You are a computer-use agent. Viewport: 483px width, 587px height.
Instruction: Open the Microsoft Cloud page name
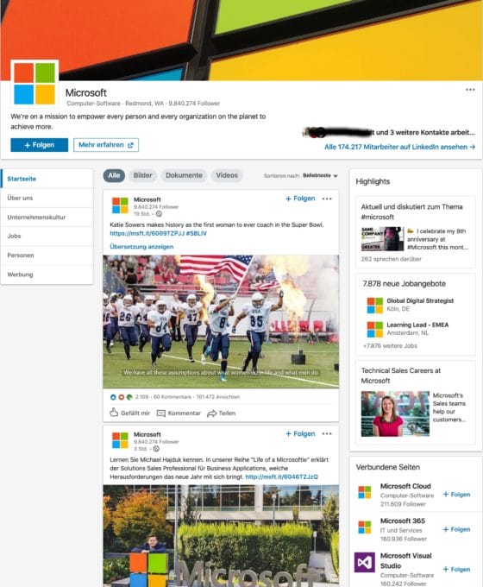405,486
